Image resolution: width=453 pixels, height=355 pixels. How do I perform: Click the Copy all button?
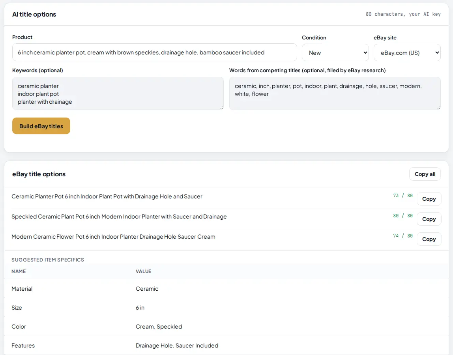point(425,174)
